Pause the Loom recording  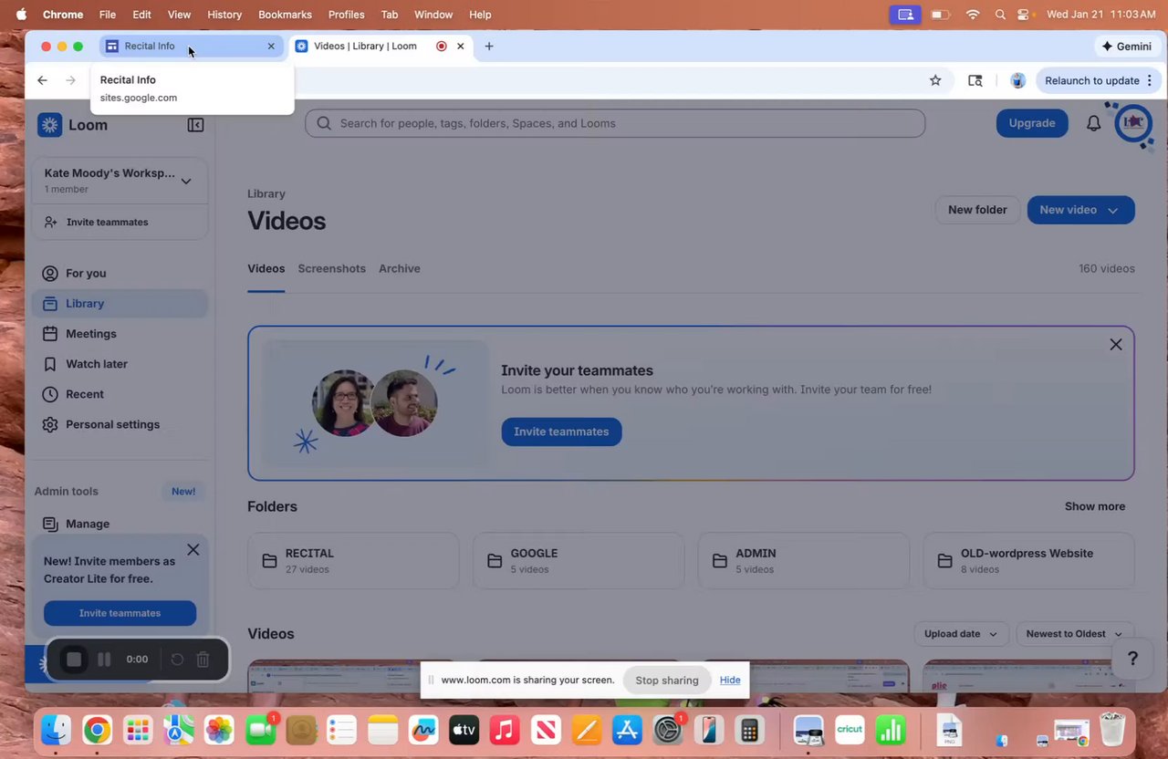(x=104, y=659)
